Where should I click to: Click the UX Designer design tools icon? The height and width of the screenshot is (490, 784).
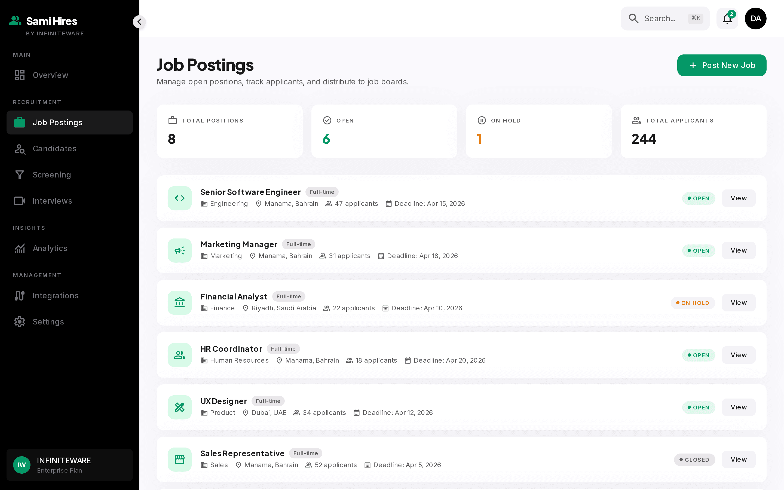pos(179,407)
